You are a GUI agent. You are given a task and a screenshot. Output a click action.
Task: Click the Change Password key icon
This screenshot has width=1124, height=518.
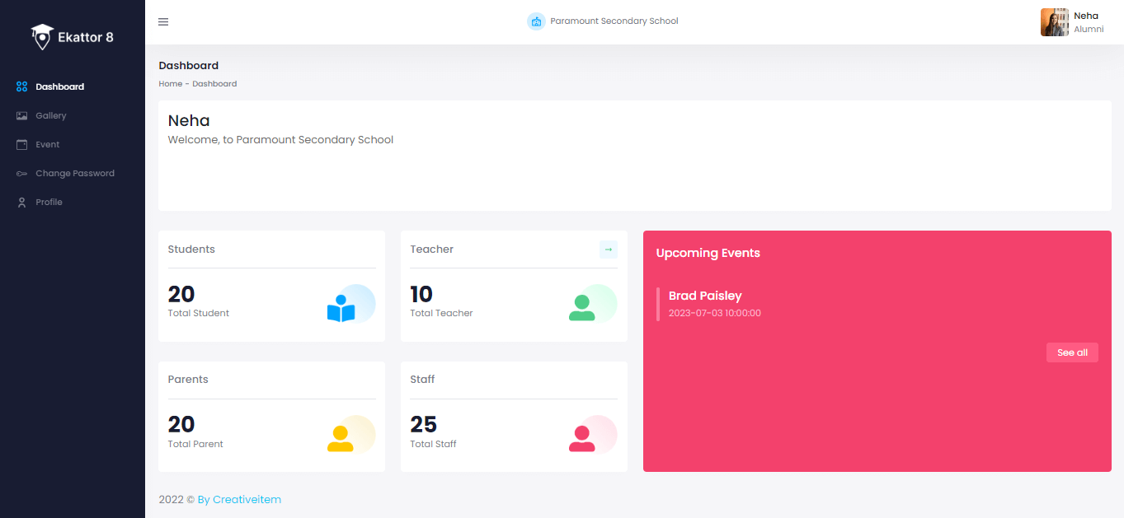coord(22,174)
